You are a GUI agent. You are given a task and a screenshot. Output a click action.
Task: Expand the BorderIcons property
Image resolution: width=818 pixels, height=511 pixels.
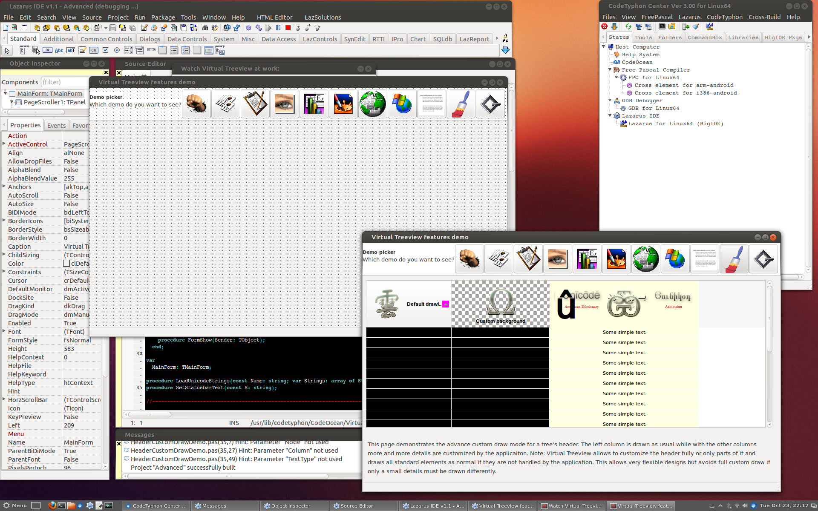click(4, 221)
